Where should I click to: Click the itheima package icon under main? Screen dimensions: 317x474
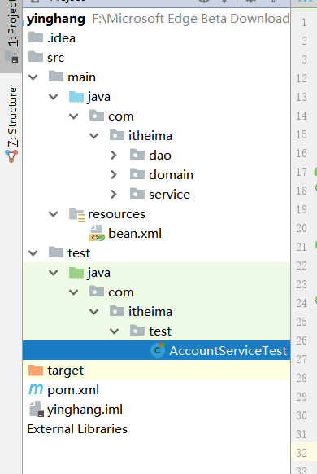(x=117, y=135)
